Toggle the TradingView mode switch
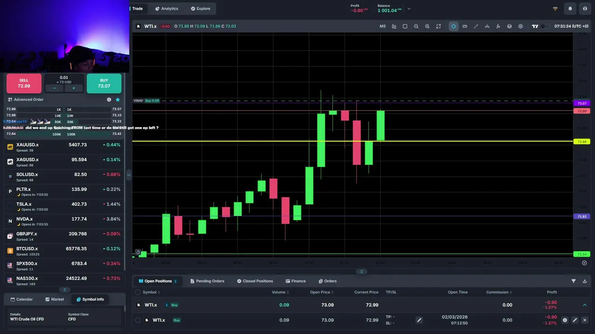Screen dimensions: 595x334 click(545, 26)
